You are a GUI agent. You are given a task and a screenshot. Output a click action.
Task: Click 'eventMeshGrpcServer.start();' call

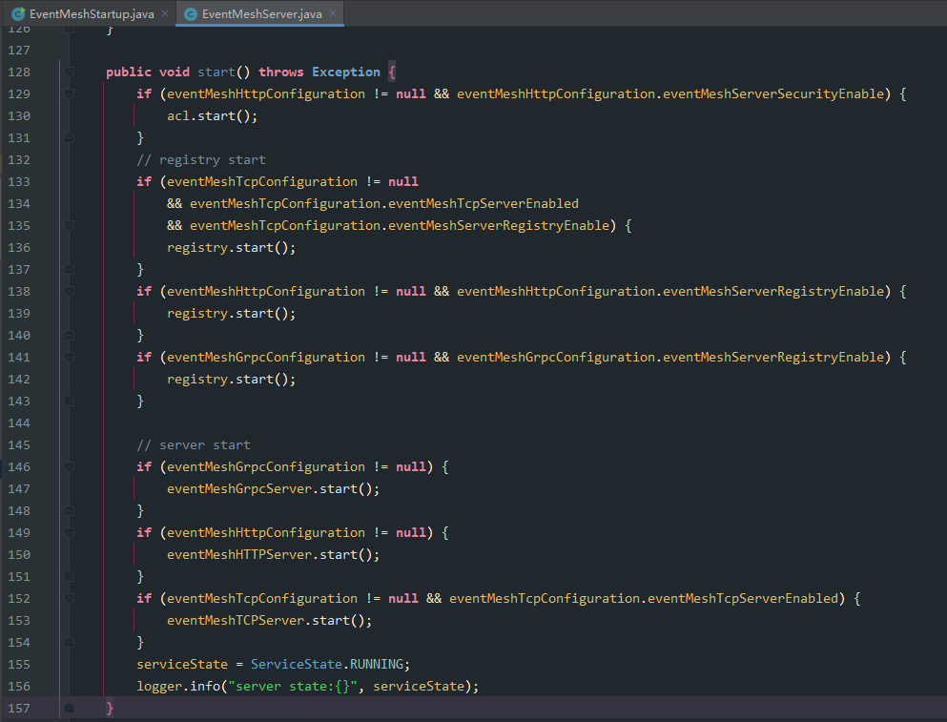click(x=273, y=488)
